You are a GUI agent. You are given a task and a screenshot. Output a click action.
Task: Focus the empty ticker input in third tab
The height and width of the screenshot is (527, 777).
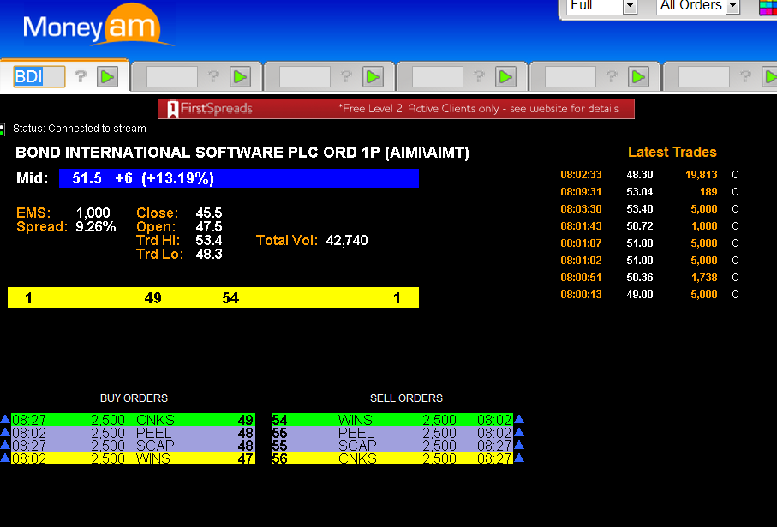[x=305, y=77]
